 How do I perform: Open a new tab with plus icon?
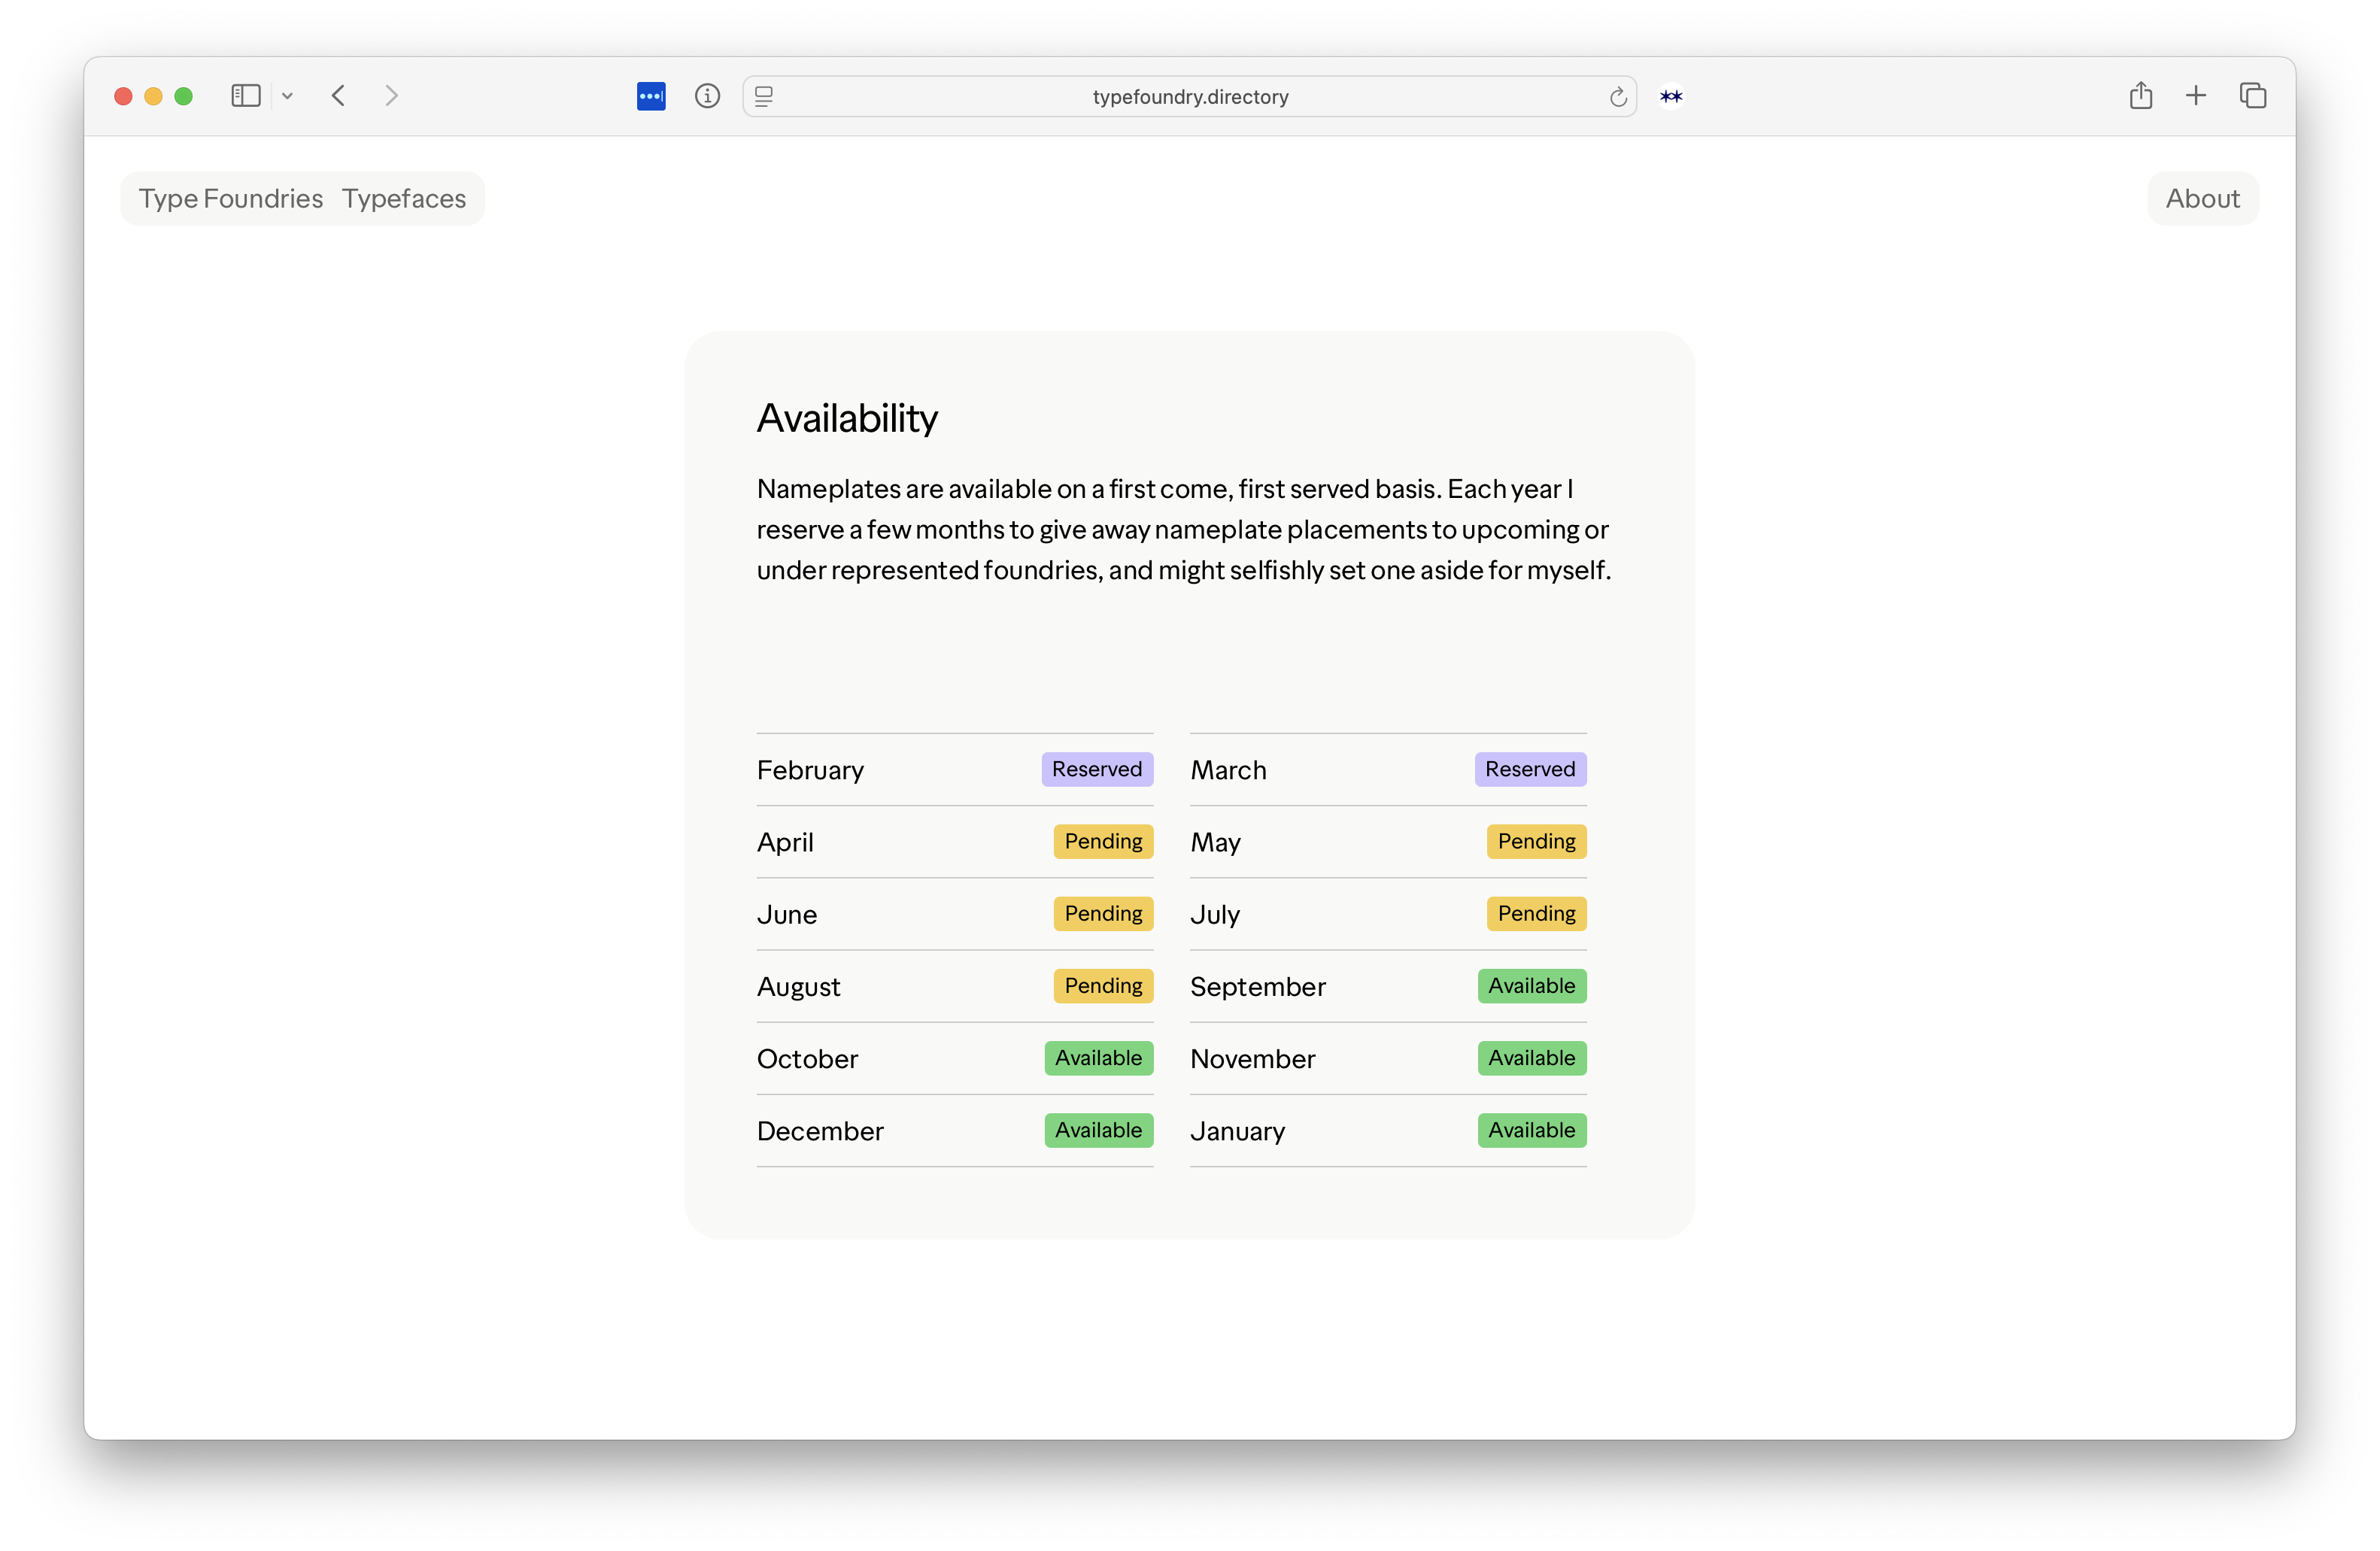pyautogui.click(x=2196, y=96)
